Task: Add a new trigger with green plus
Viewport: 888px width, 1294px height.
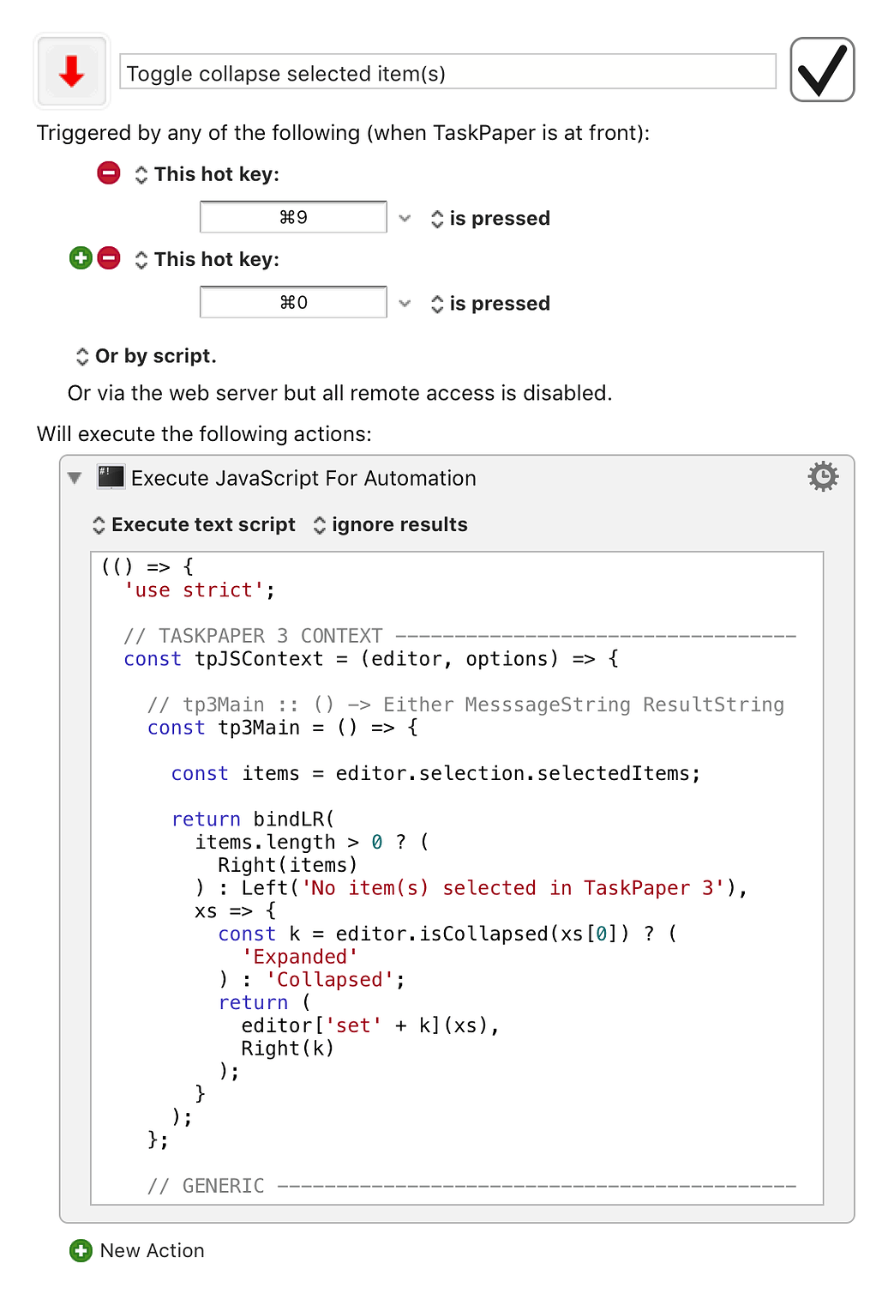Action: pos(81,258)
